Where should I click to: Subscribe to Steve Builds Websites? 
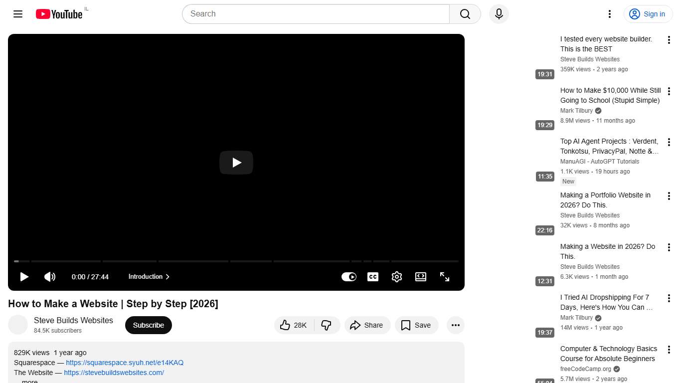(148, 325)
